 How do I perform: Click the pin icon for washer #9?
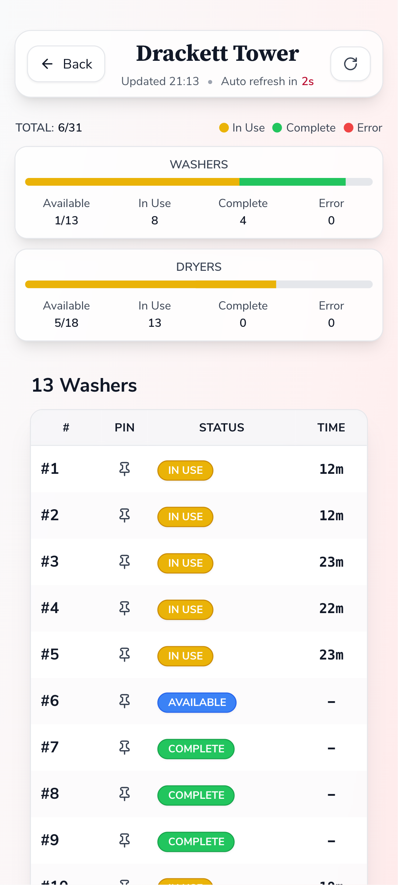click(125, 840)
